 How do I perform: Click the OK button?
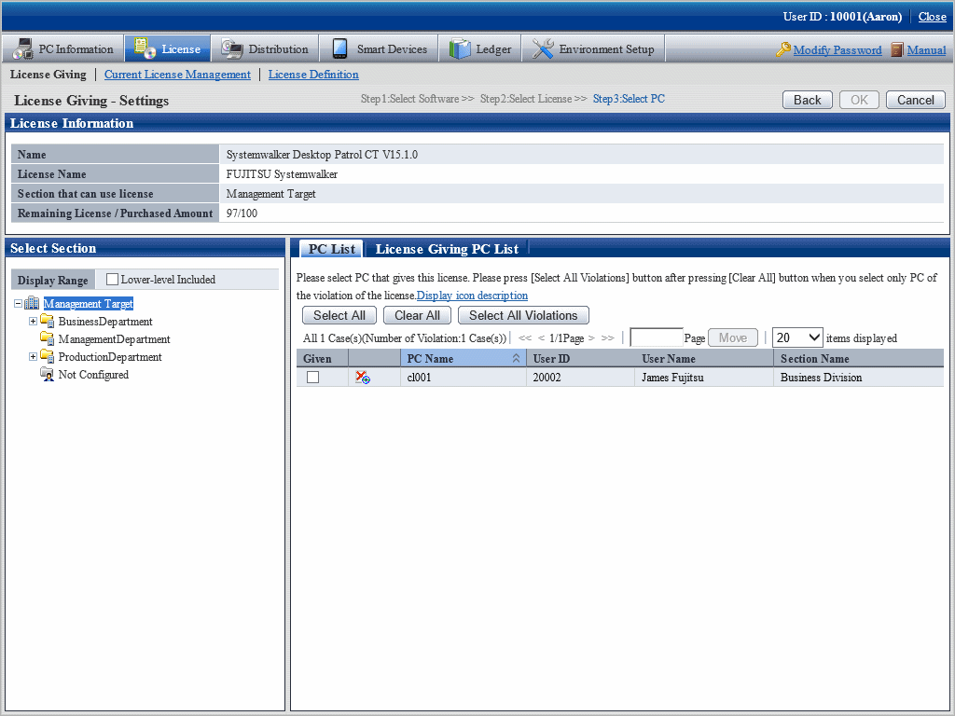(x=859, y=100)
